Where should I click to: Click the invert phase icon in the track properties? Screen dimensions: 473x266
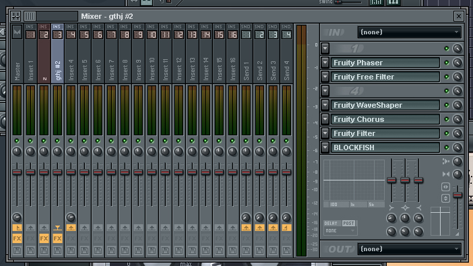[446, 198]
